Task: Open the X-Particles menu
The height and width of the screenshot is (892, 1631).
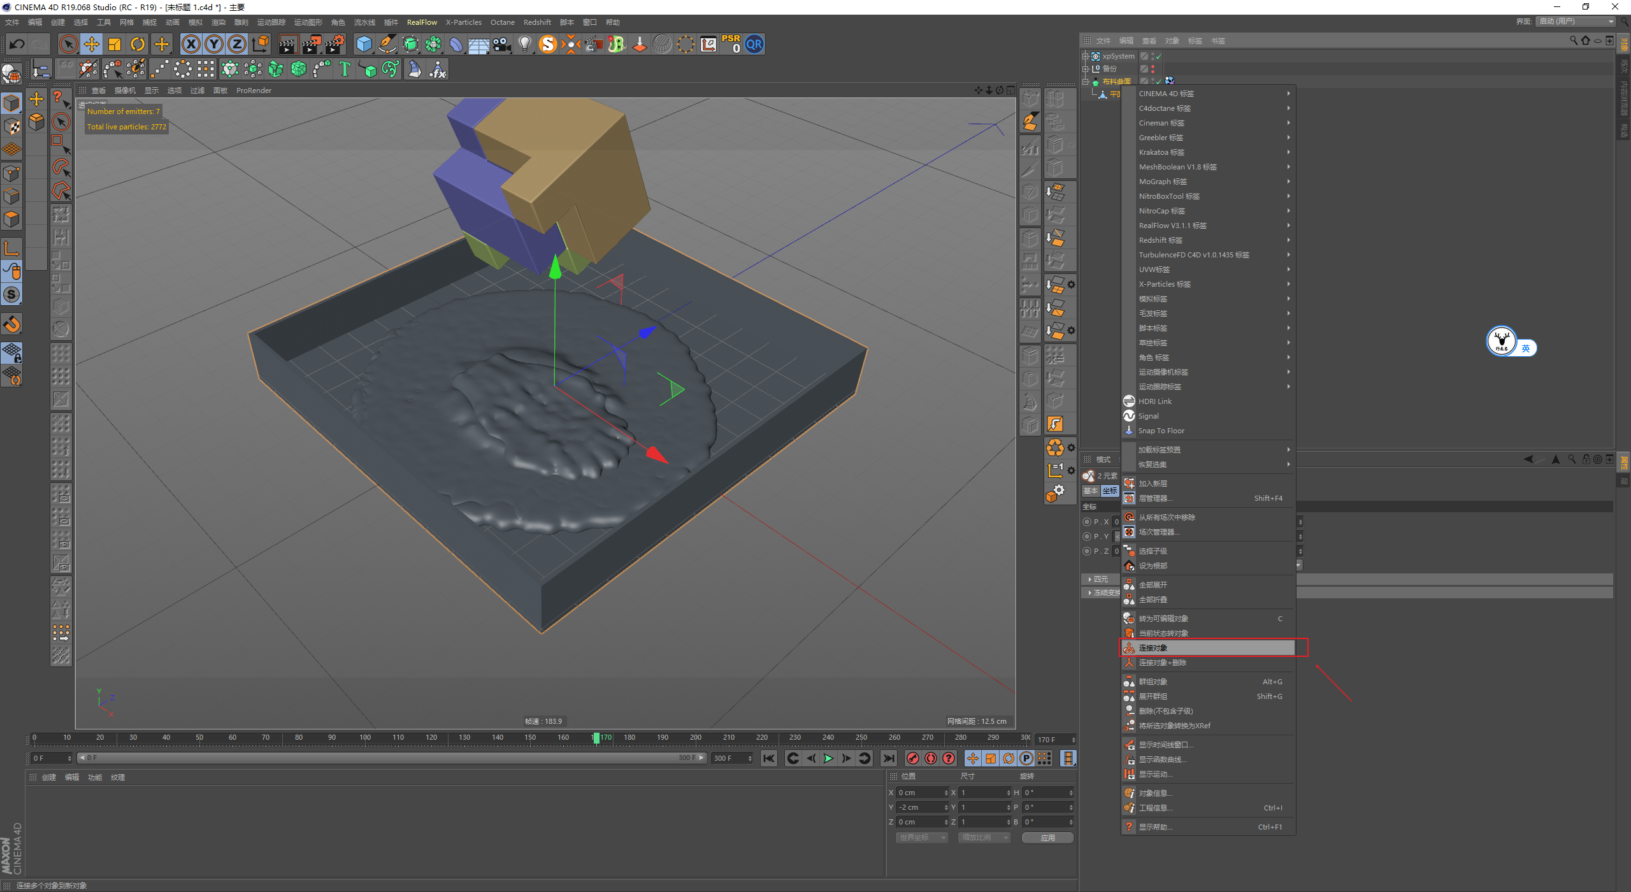Action: (463, 22)
